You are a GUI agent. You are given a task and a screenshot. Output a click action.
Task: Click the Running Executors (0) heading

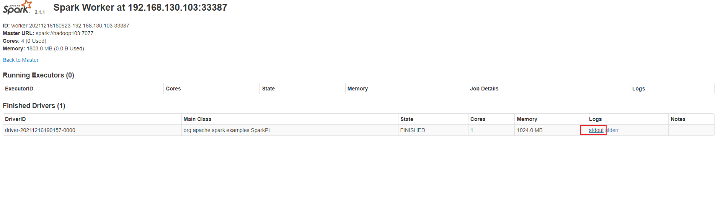pos(38,75)
